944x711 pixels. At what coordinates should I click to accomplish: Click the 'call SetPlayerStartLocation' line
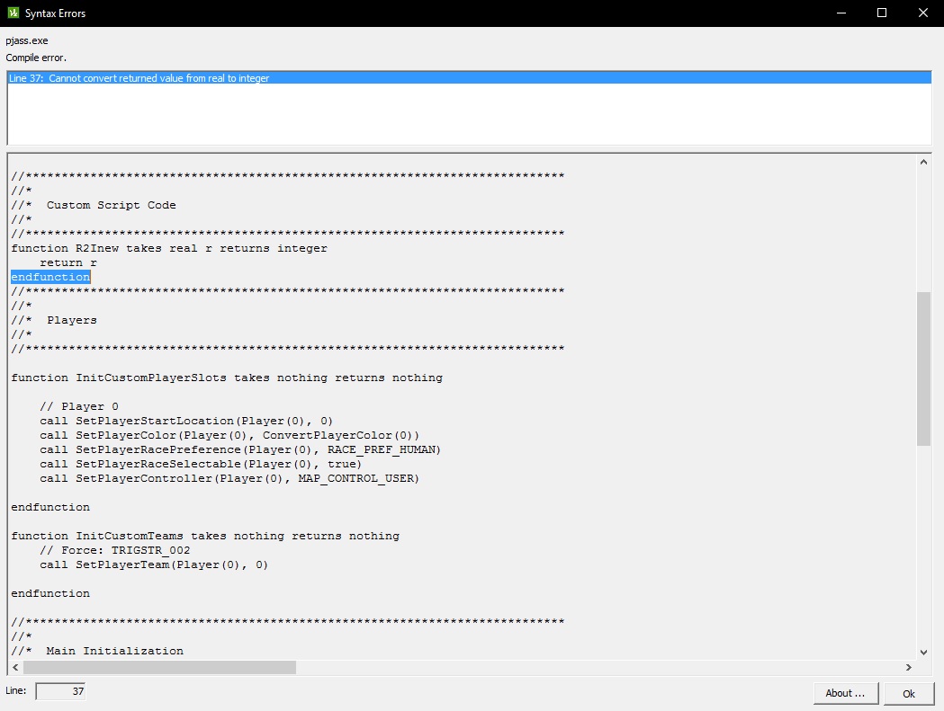pos(186,421)
